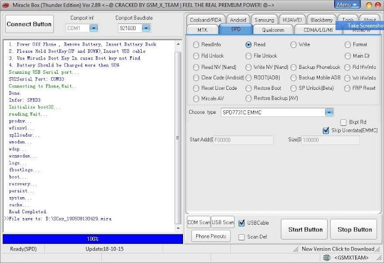Click the Ready(SPD) status text

(23, 249)
